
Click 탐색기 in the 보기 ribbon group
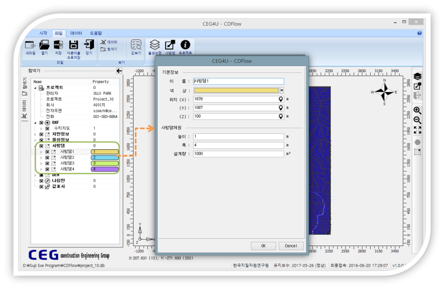click(x=109, y=49)
